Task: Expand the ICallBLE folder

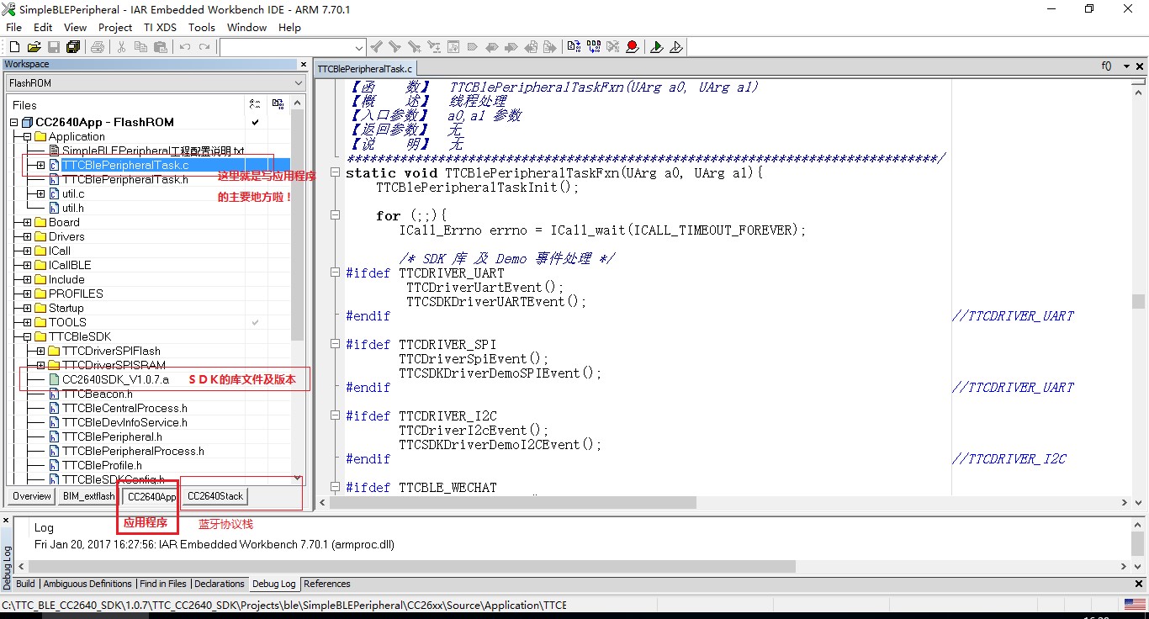Action: tap(27, 265)
